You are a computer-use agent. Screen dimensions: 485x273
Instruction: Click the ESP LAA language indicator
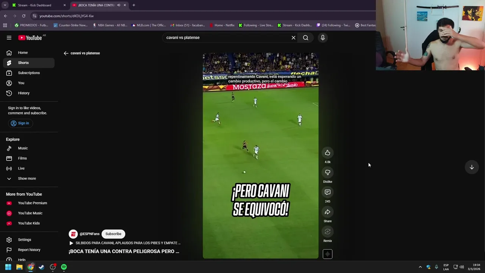[x=446, y=267]
